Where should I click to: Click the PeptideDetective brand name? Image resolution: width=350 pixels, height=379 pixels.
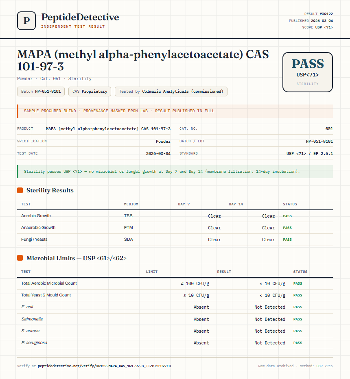pos(80,17)
